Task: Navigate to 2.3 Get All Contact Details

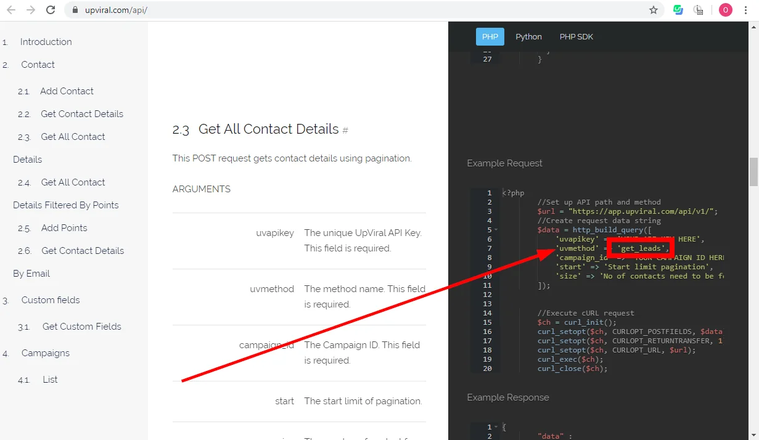Action: click(x=59, y=148)
